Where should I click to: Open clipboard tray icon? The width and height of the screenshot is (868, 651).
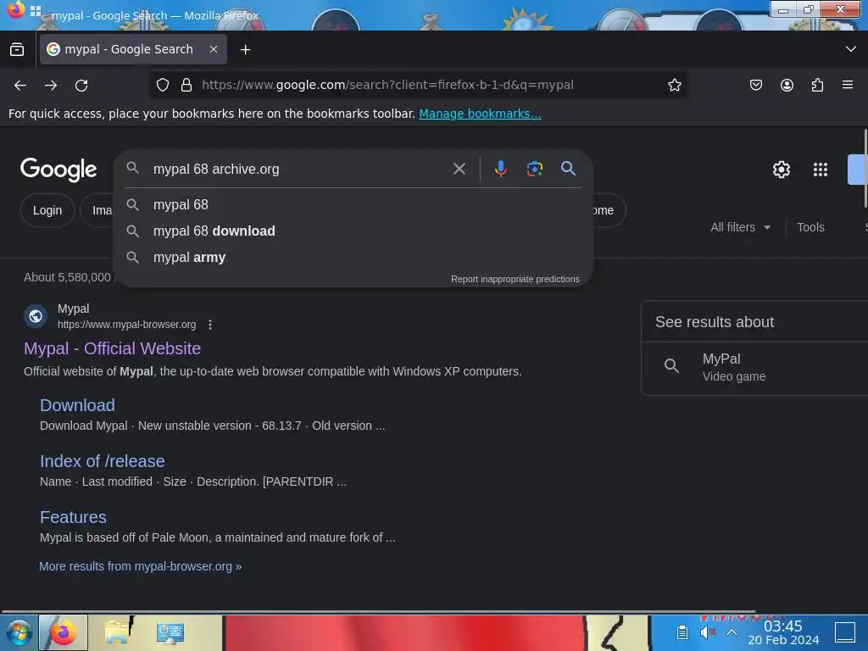[x=682, y=632]
